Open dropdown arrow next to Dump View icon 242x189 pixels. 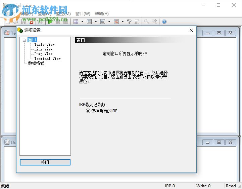click(x=109, y=22)
